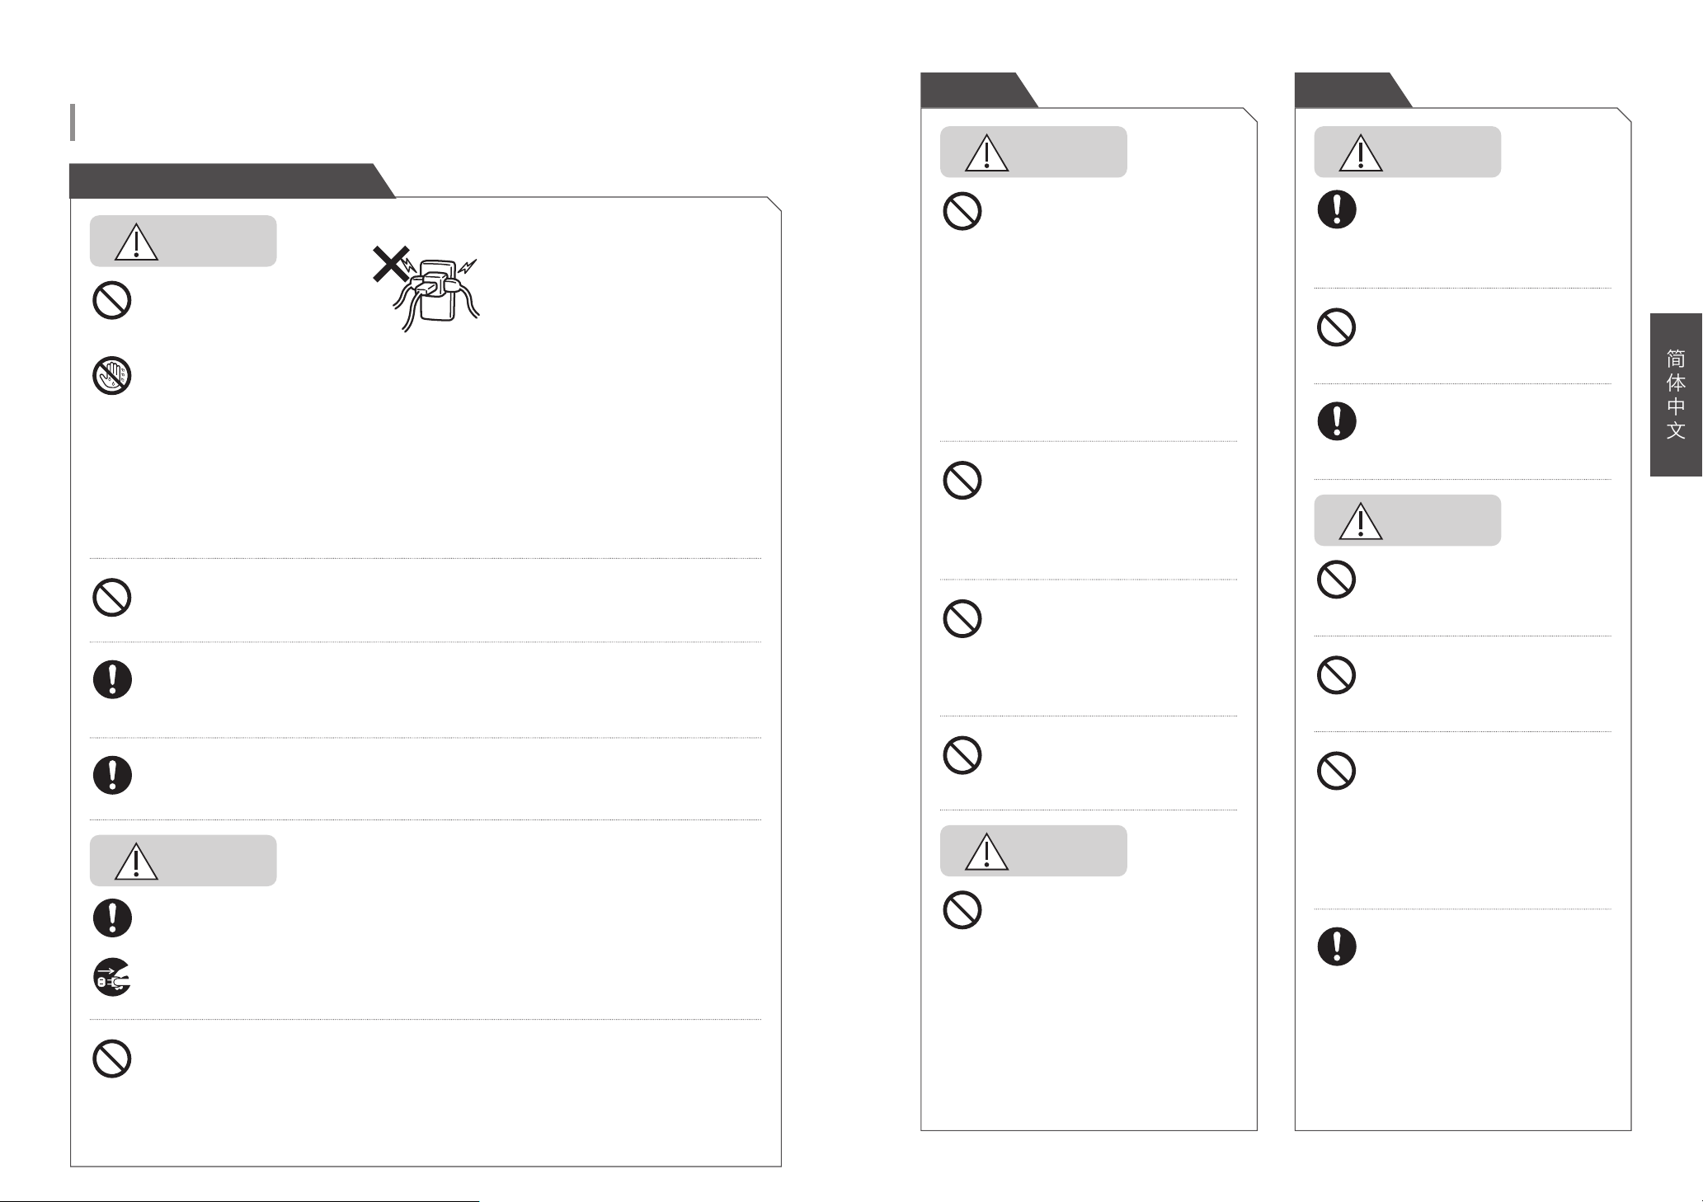Click the bottom exclamation icon in rightmost column
Viewport: 1703px width, 1202px height.
pyautogui.click(x=1337, y=946)
